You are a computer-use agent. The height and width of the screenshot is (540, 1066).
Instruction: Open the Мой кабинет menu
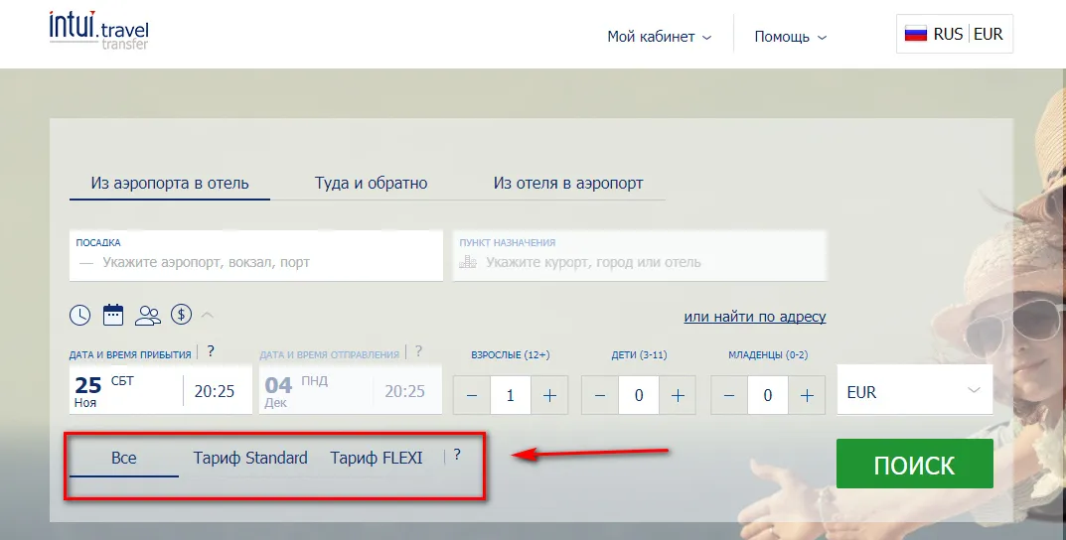click(x=659, y=37)
